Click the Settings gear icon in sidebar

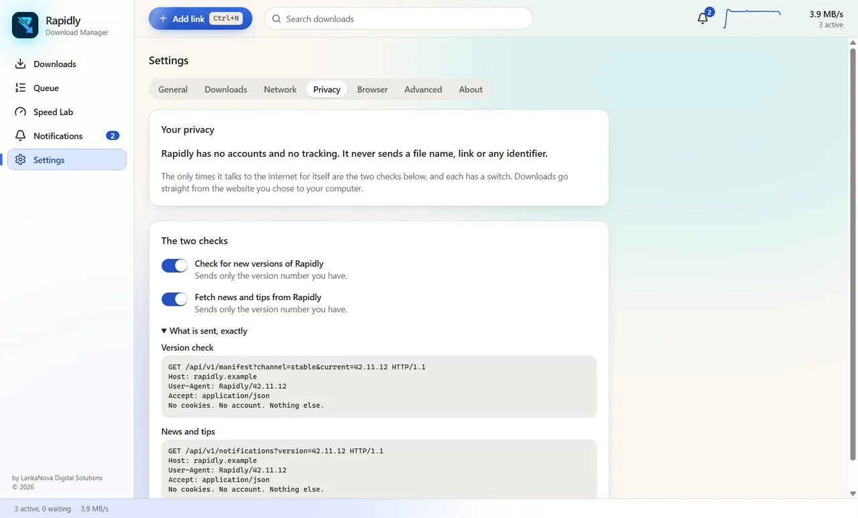tap(21, 160)
